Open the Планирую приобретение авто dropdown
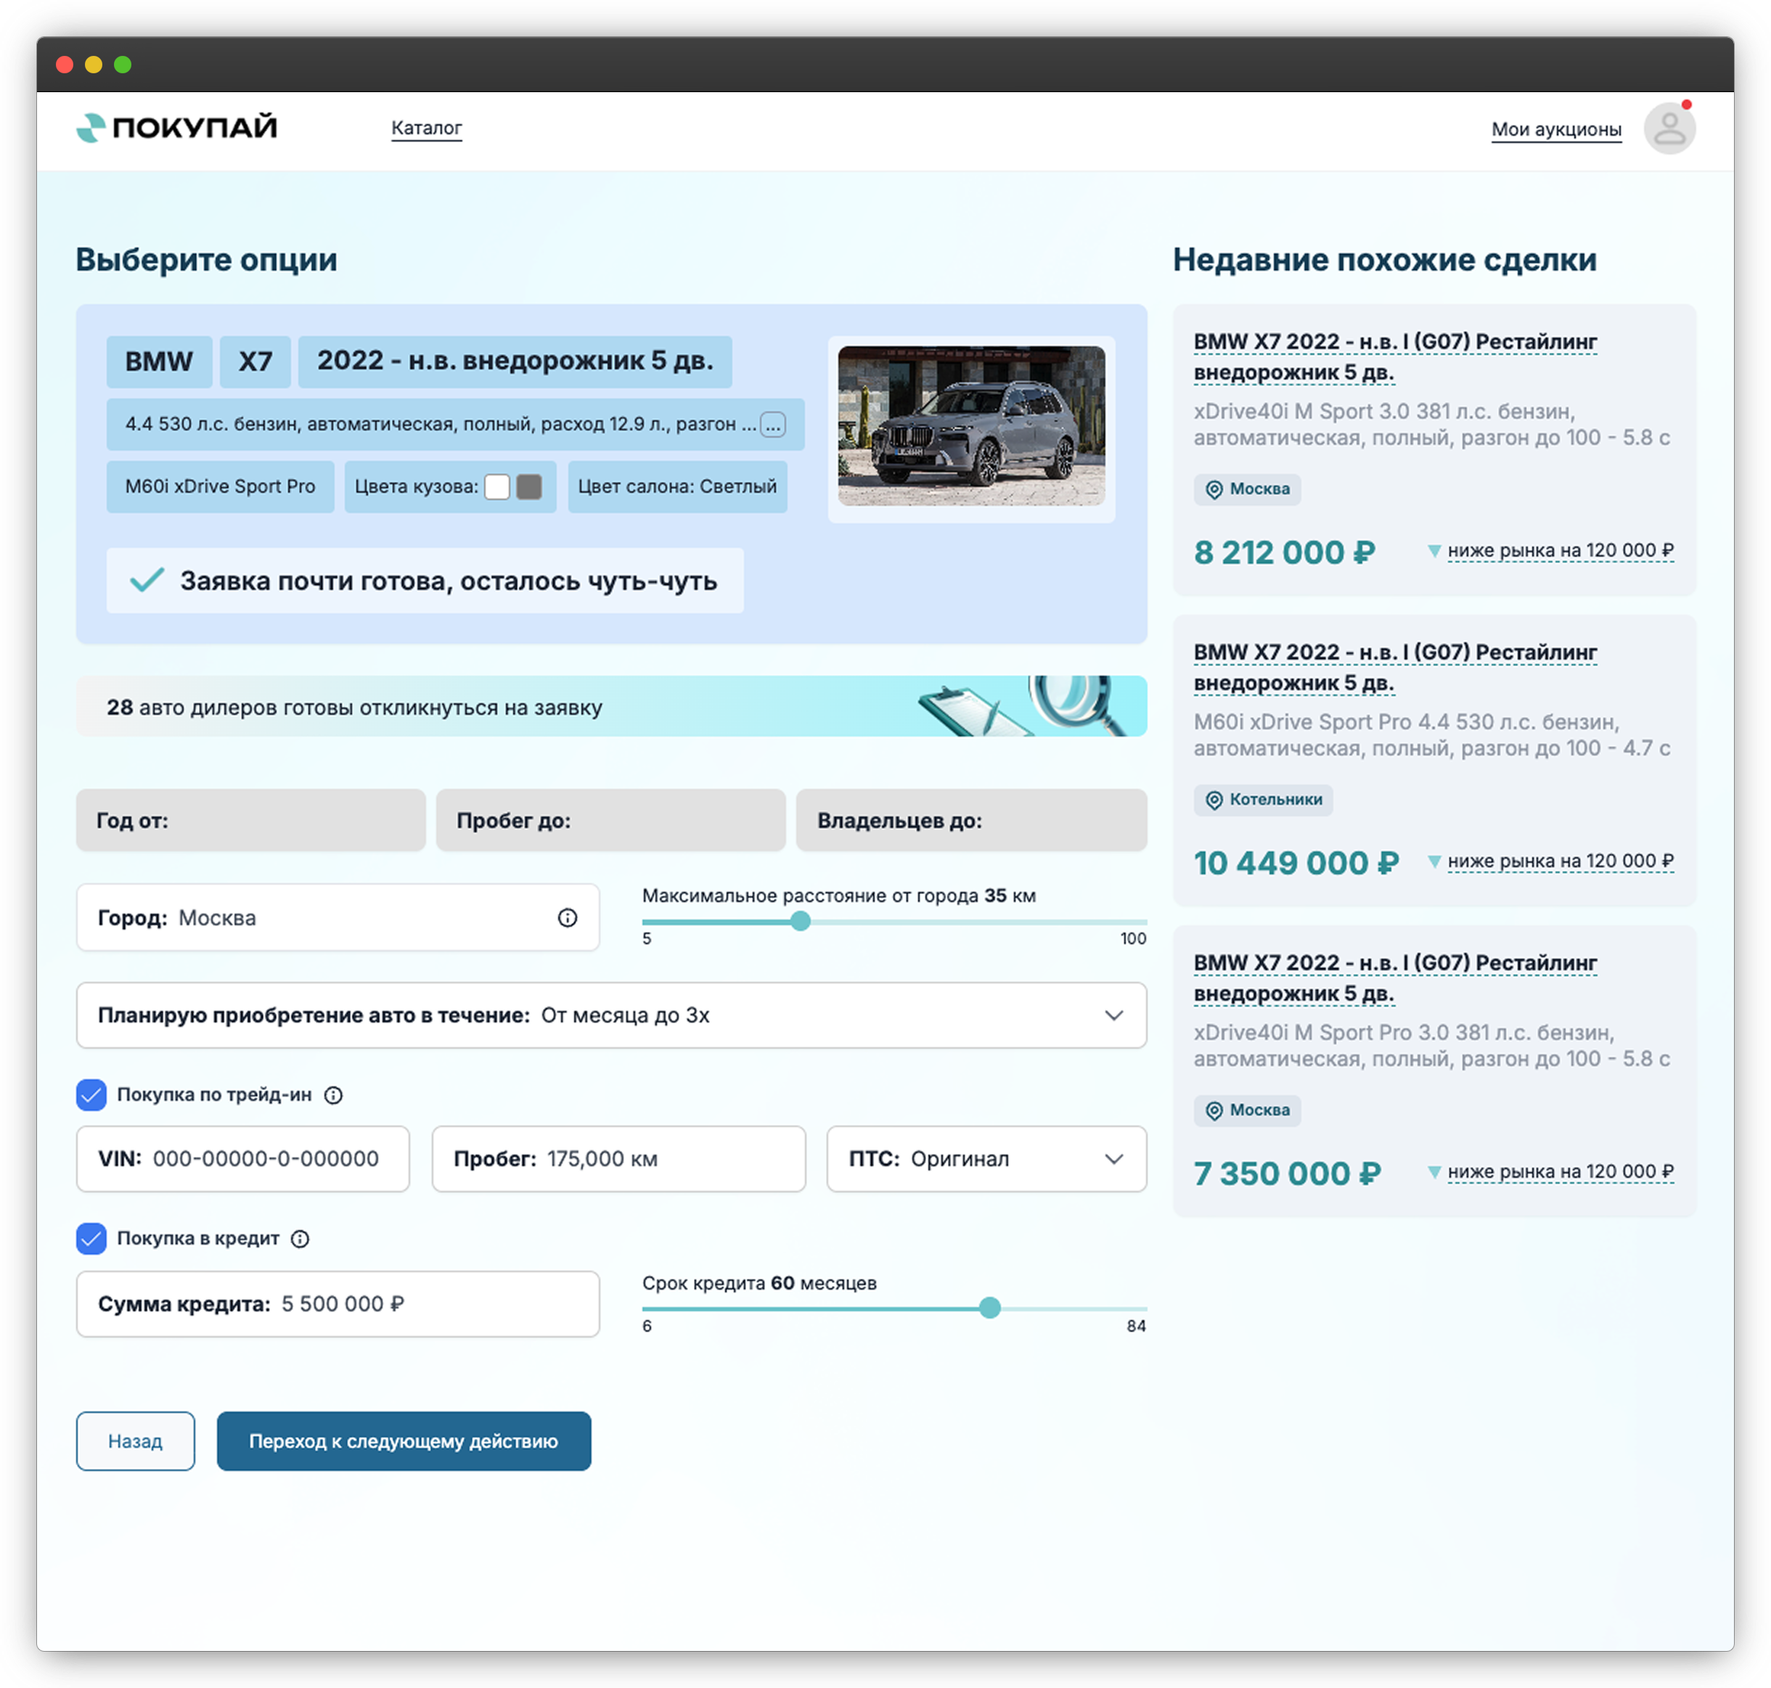1771x1688 pixels. [x=611, y=1015]
